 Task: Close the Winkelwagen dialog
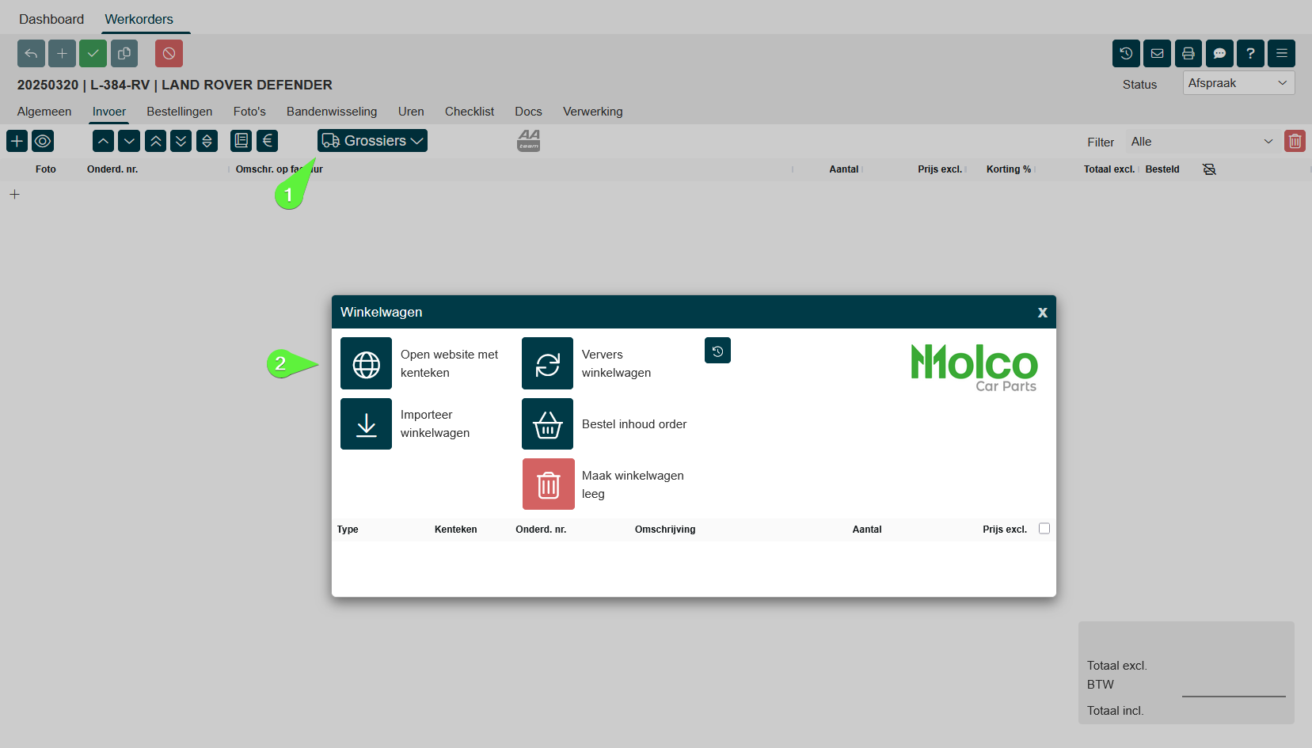click(x=1042, y=313)
